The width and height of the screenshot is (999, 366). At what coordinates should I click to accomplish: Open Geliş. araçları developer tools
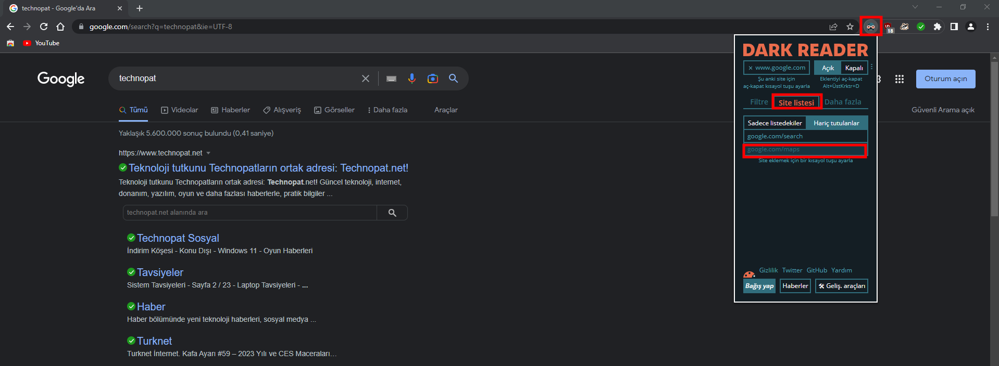pos(842,286)
